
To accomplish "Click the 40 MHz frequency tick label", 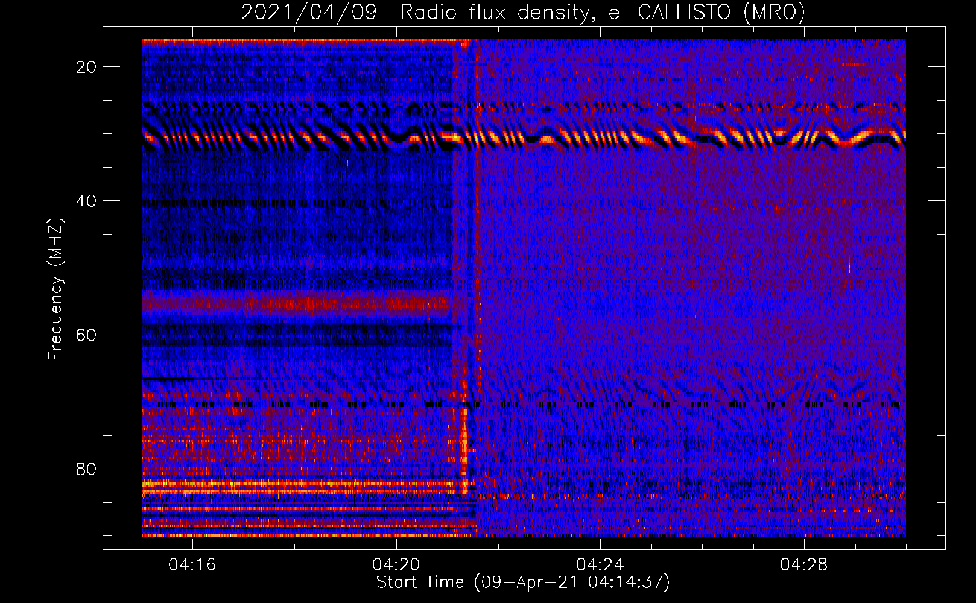I will click(x=86, y=201).
